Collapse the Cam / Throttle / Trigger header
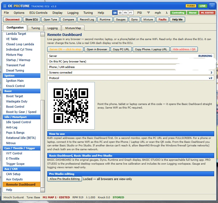 coord(22,148)
